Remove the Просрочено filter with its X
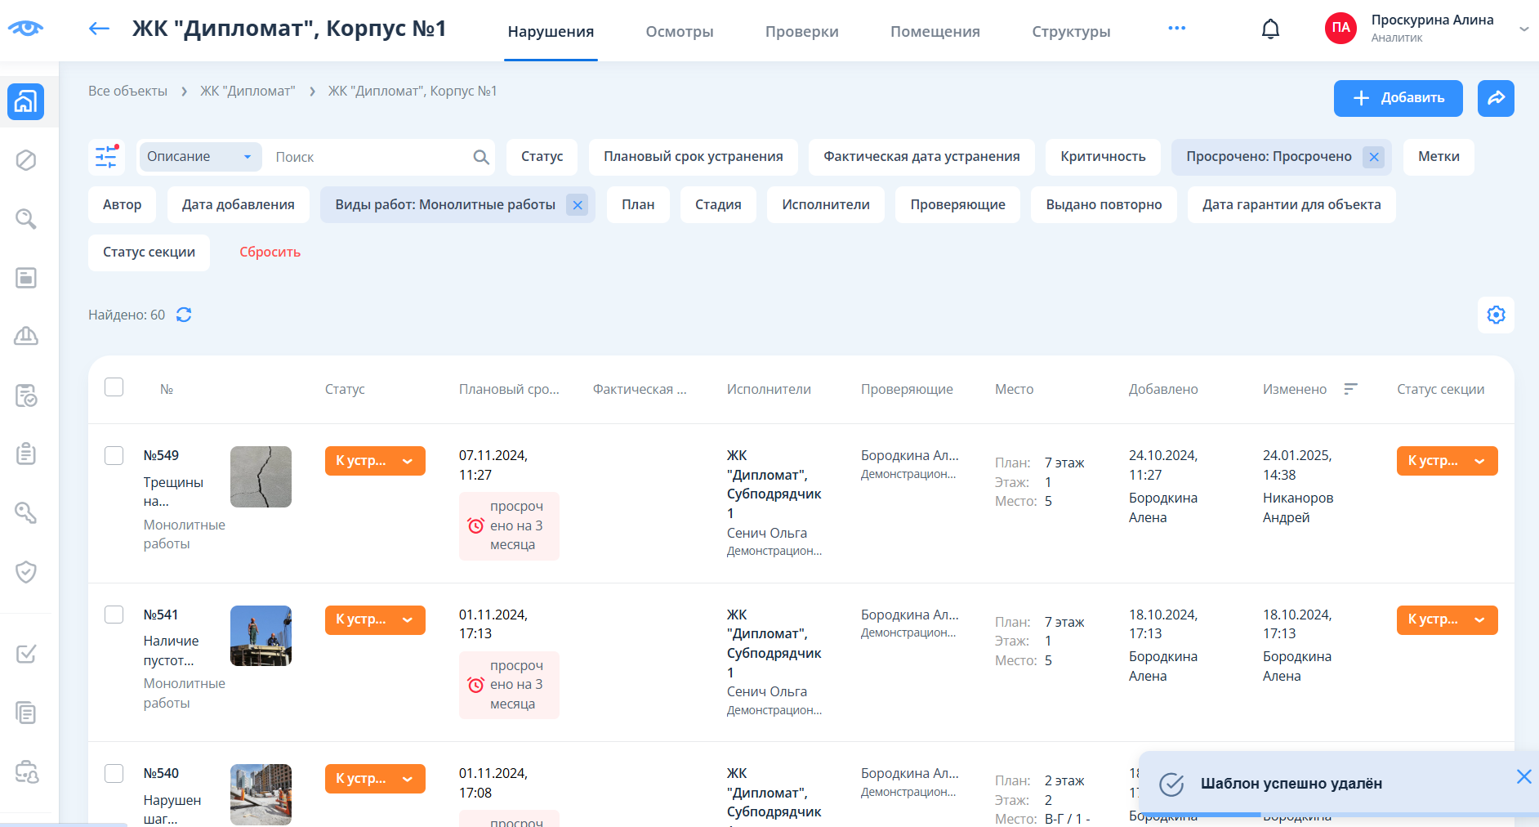Viewport: 1539px width, 827px height. click(1373, 157)
